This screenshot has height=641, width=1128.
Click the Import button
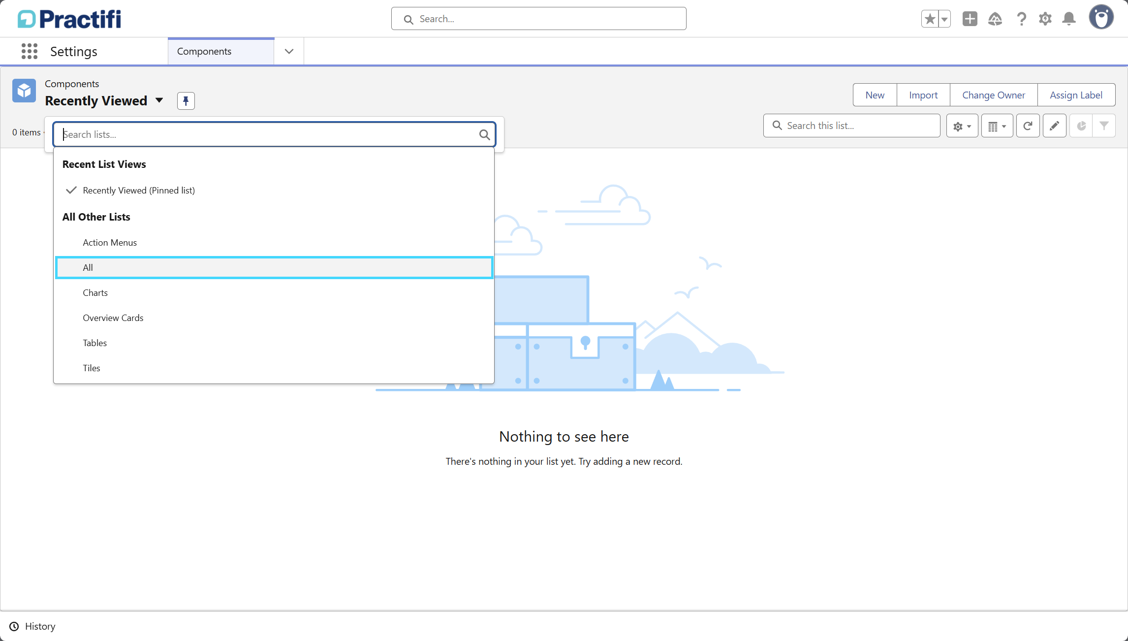tap(923, 95)
